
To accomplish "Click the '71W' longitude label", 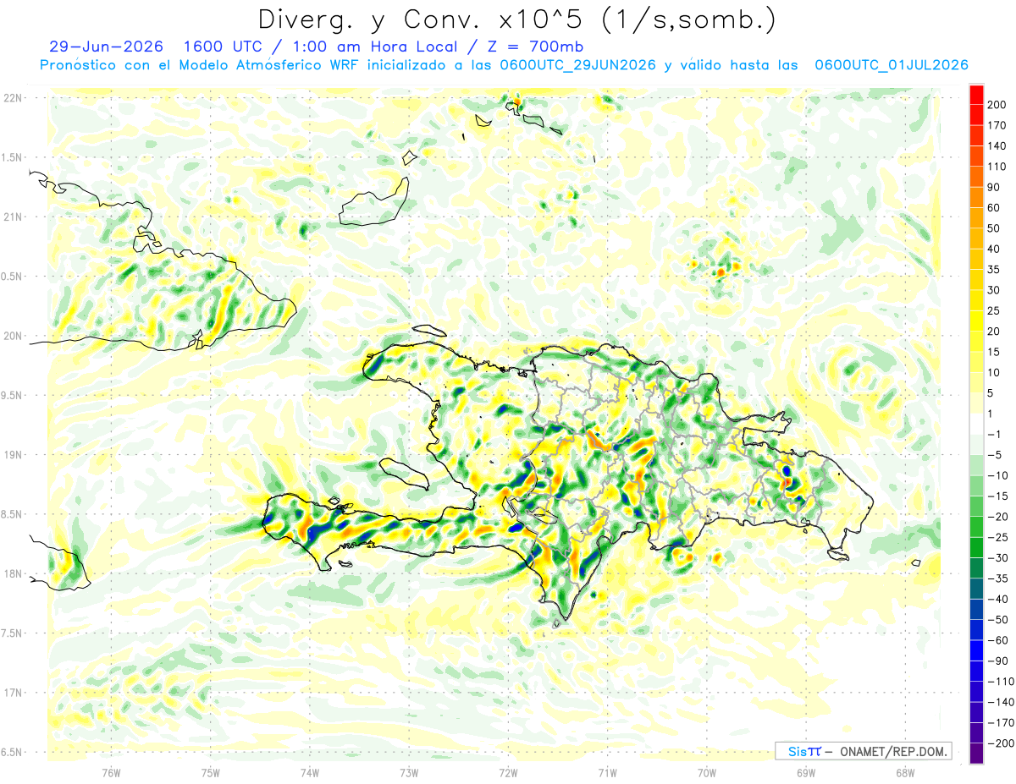I will (x=607, y=771).
